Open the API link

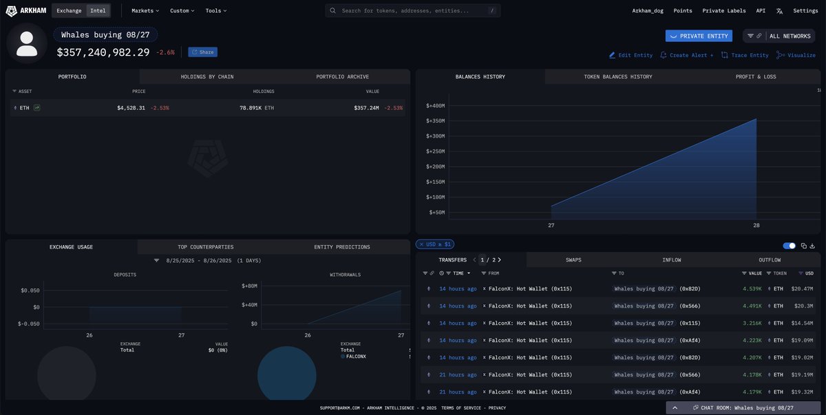click(761, 11)
